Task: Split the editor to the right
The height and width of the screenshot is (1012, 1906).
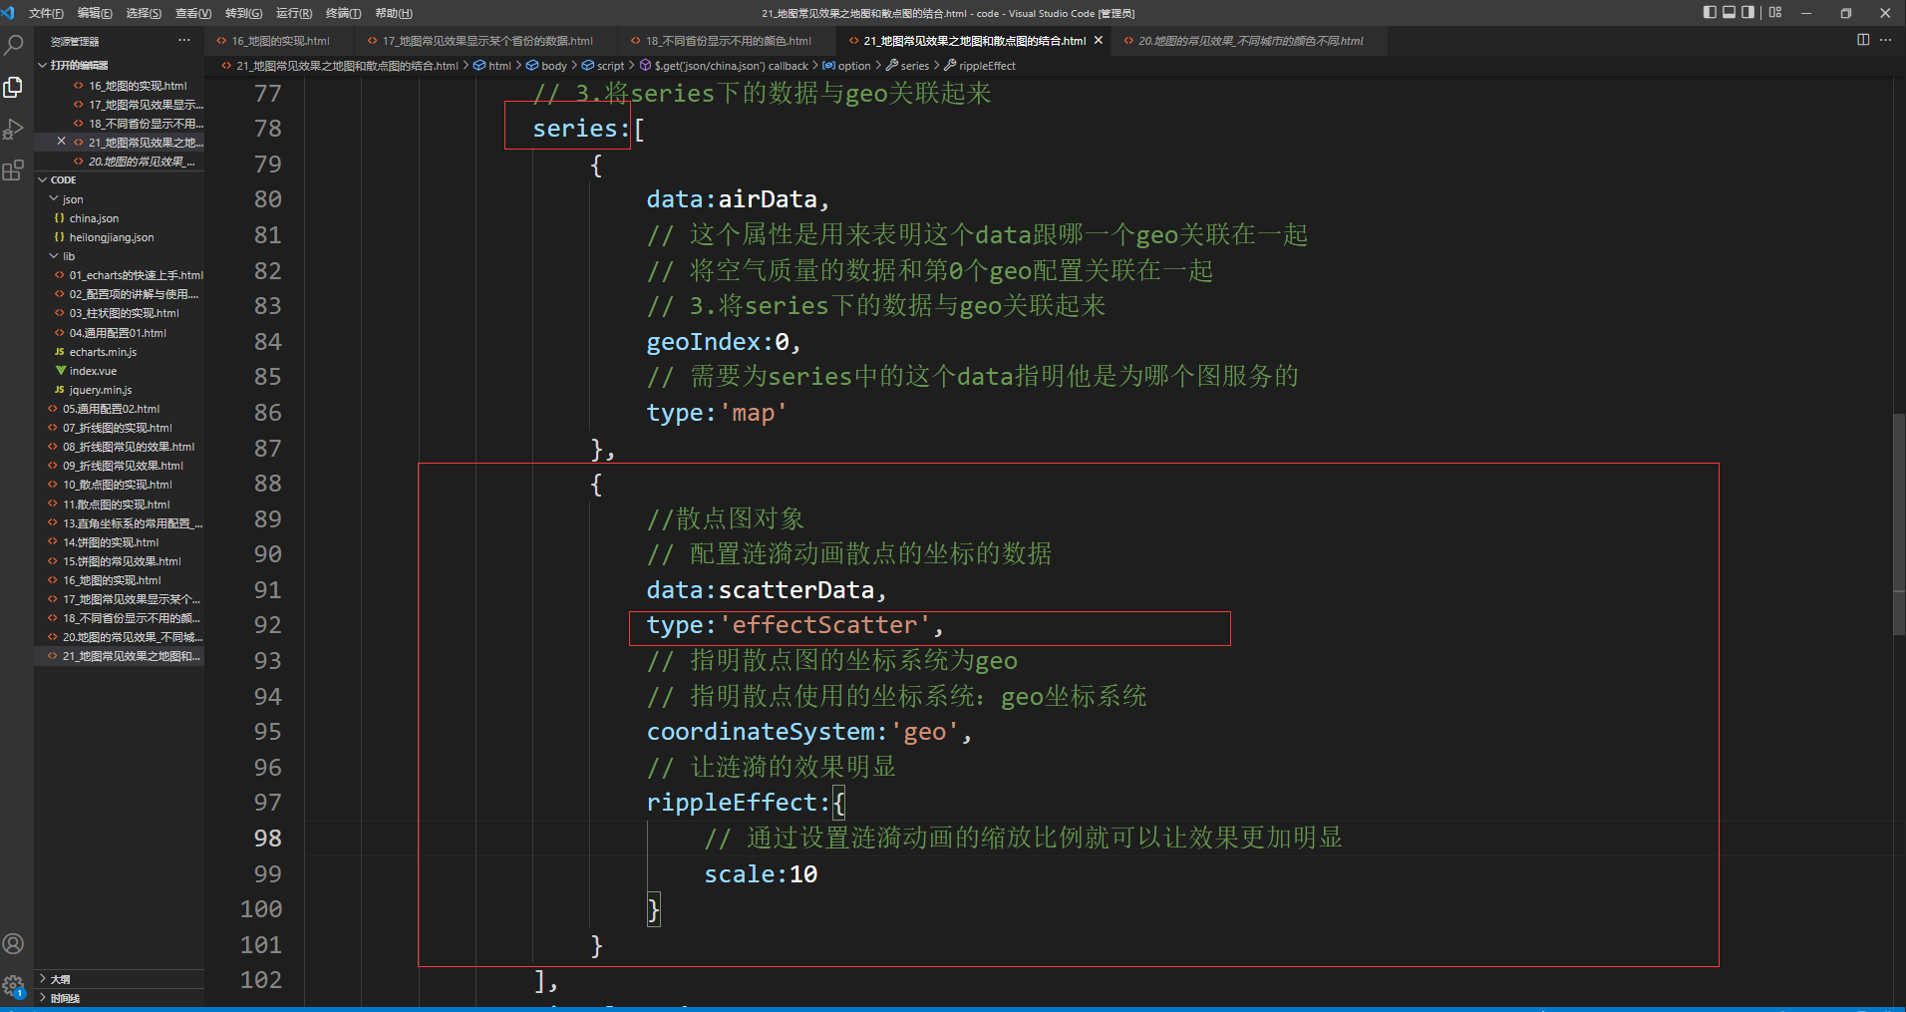Action: point(1863,40)
